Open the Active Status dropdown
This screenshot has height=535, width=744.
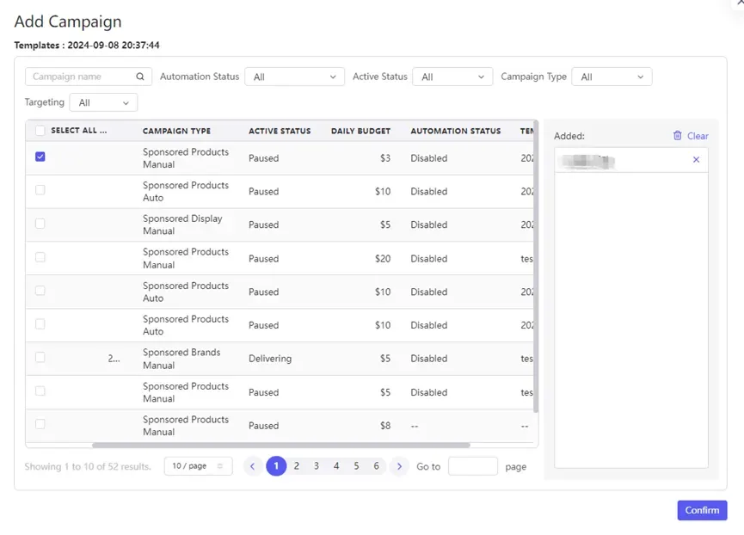452,77
